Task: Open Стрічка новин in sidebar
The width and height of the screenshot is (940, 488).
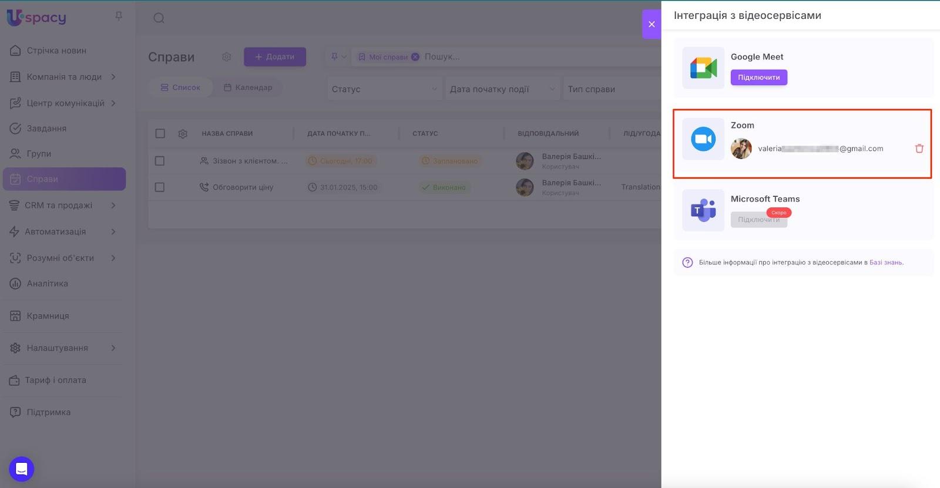Action: point(56,51)
